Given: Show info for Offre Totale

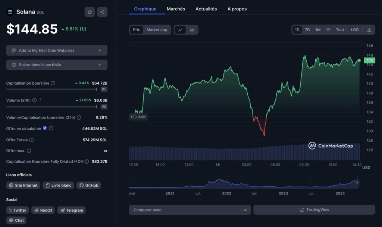Looking at the screenshot, I should (x=31, y=140).
